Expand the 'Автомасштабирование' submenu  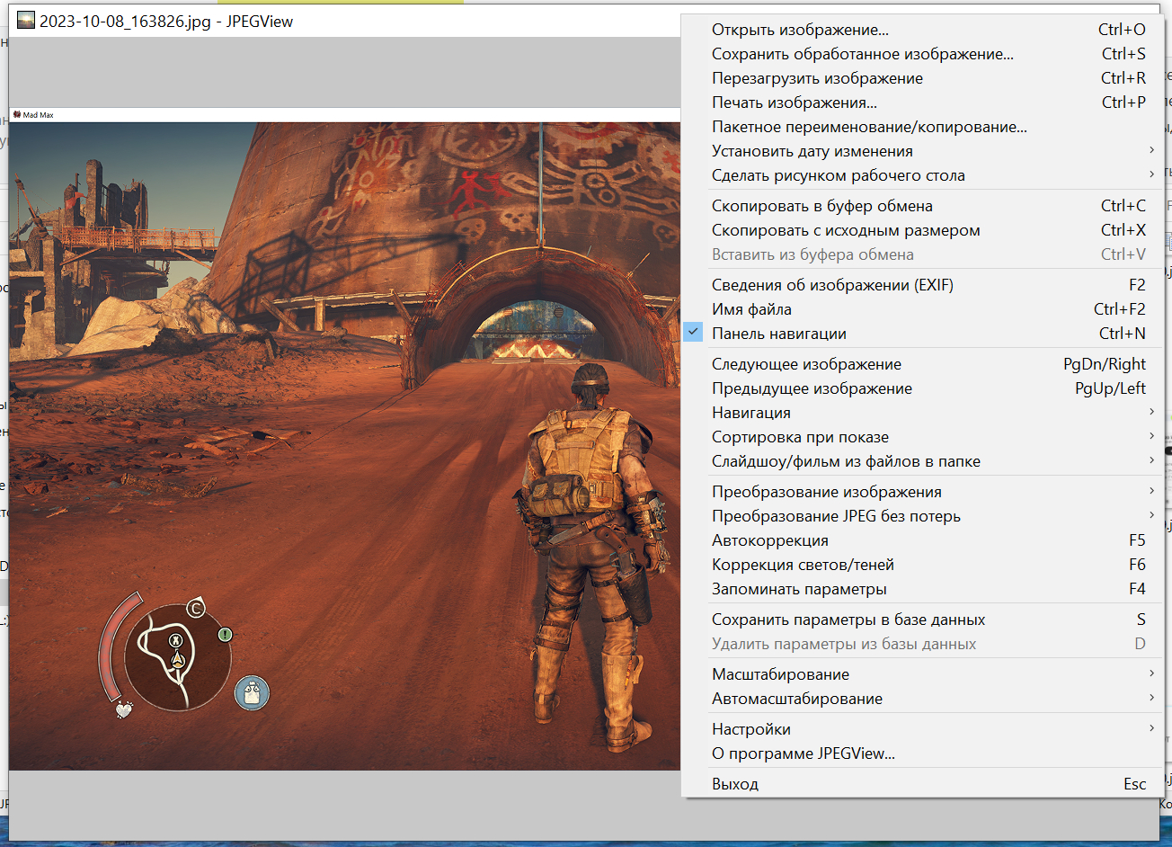pyautogui.click(x=920, y=699)
